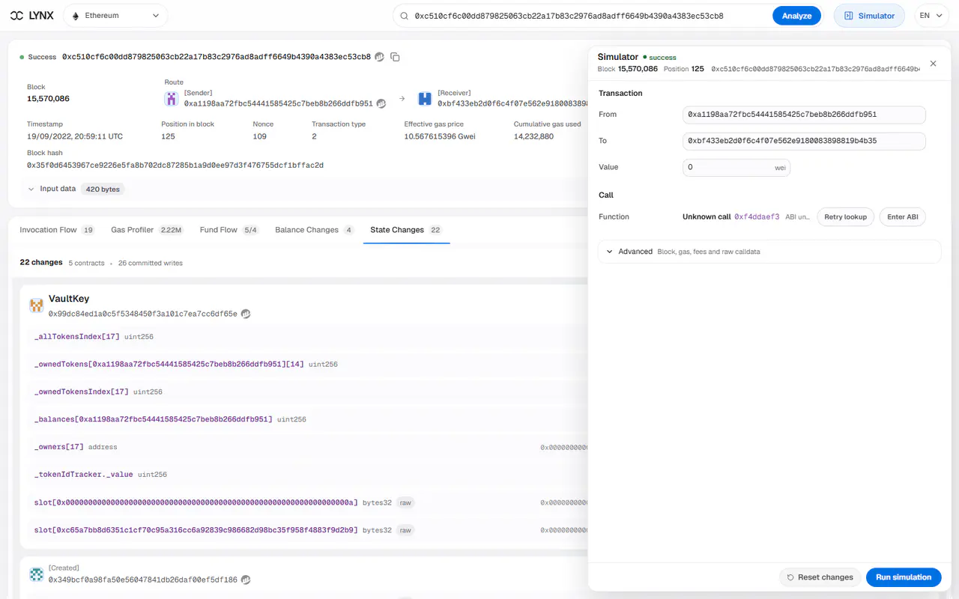Viewport: 959px width, 599px height.
Task: Click the VaultKey contract address
Action: tap(142, 314)
